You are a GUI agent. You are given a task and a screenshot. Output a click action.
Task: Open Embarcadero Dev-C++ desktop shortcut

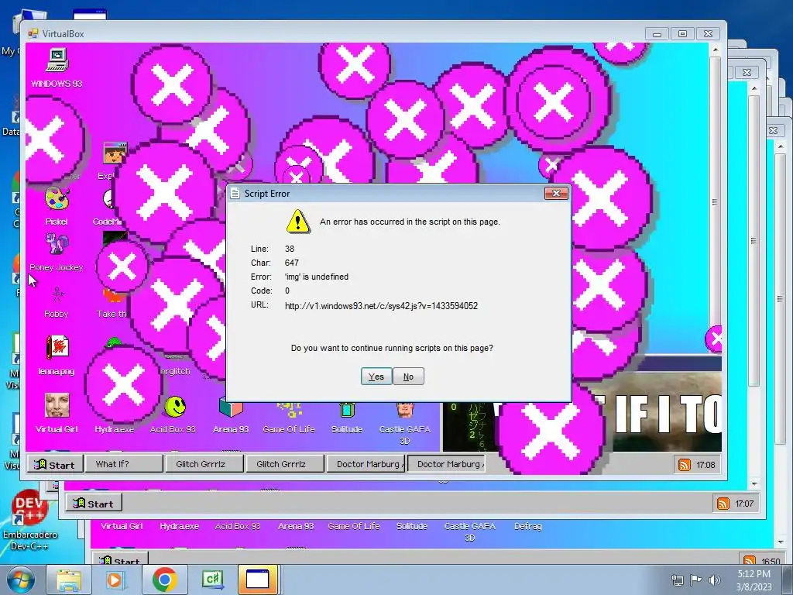pyautogui.click(x=29, y=521)
